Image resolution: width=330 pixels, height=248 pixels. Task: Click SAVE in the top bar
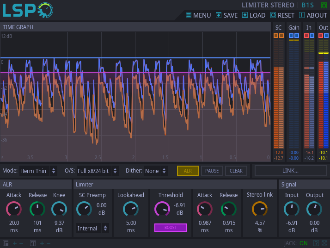[226, 15]
